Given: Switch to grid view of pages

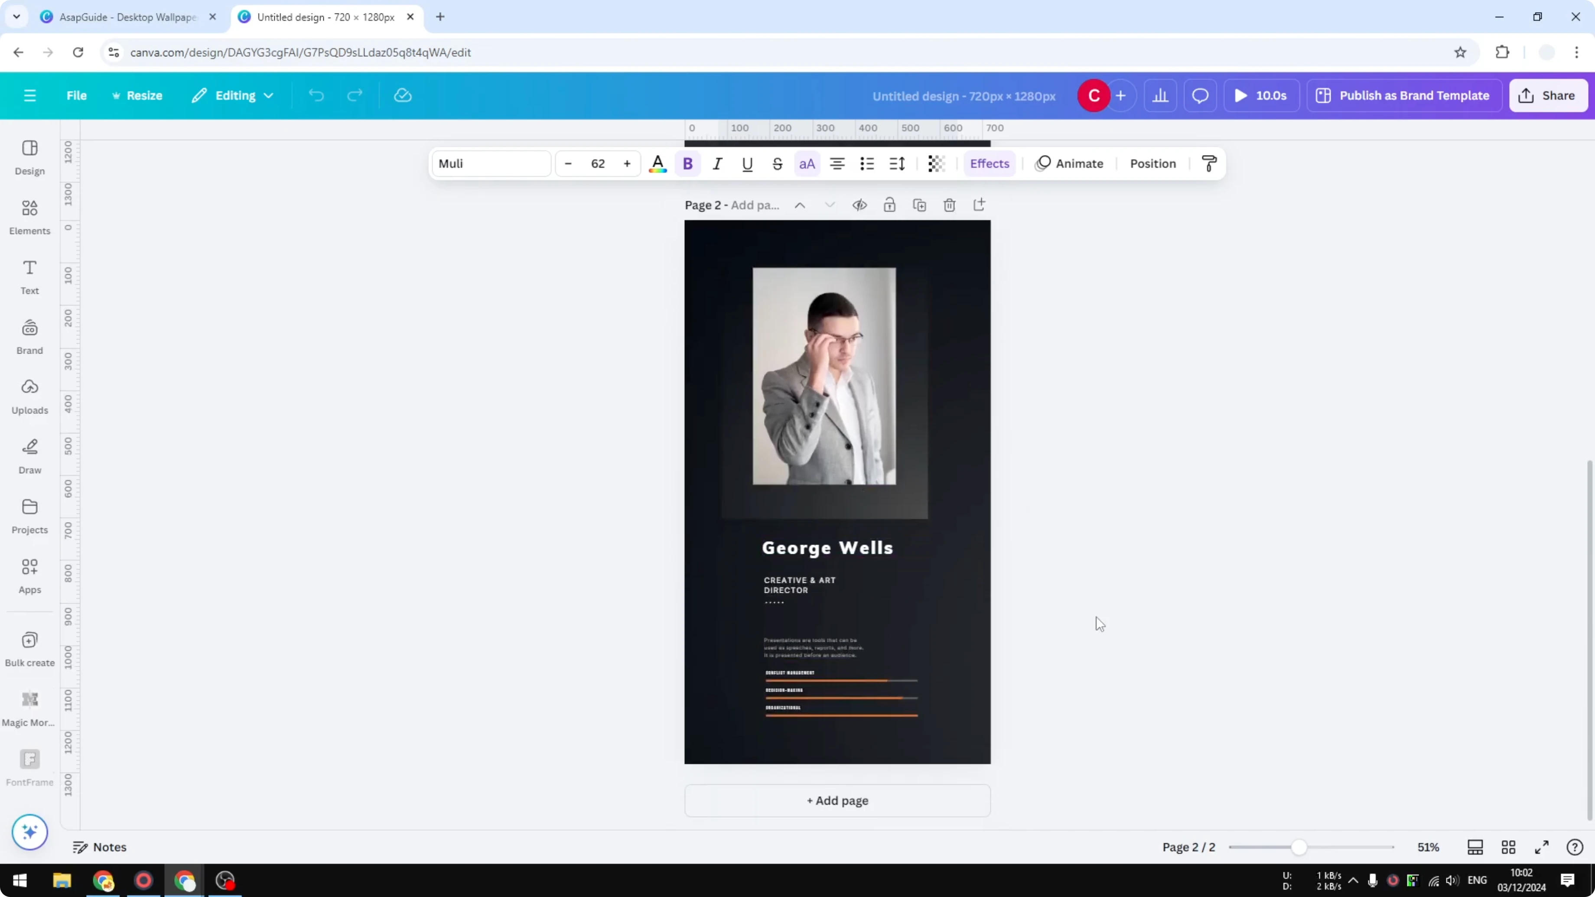Looking at the screenshot, I should pyautogui.click(x=1508, y=847).
